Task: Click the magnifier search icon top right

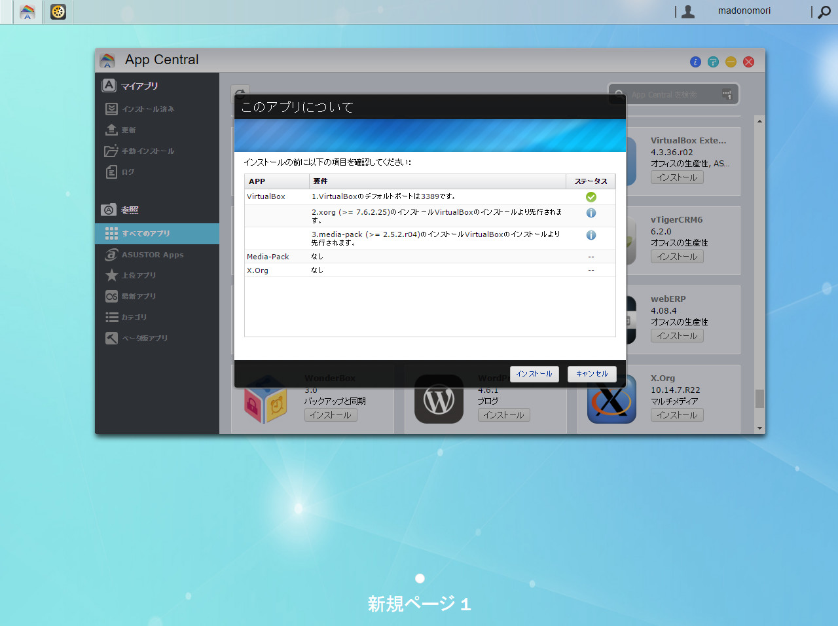Action: pyautogui.click(x=824, y=12)
